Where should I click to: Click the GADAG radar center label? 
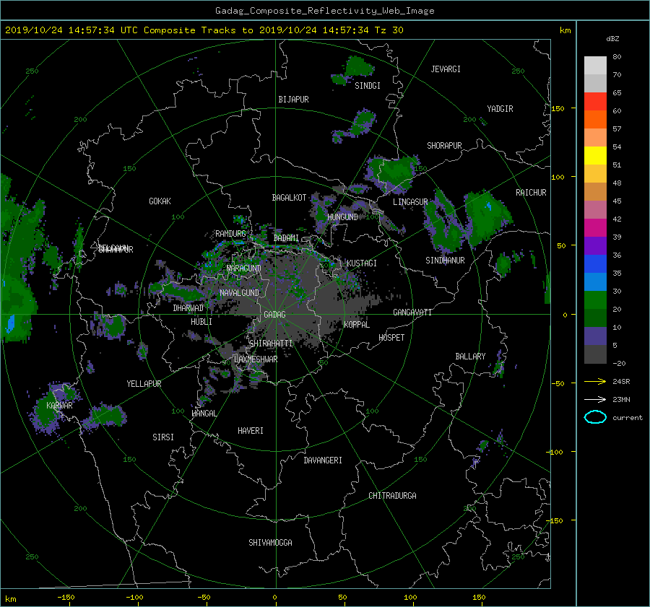pyautogui.click(x=274, y=315)
